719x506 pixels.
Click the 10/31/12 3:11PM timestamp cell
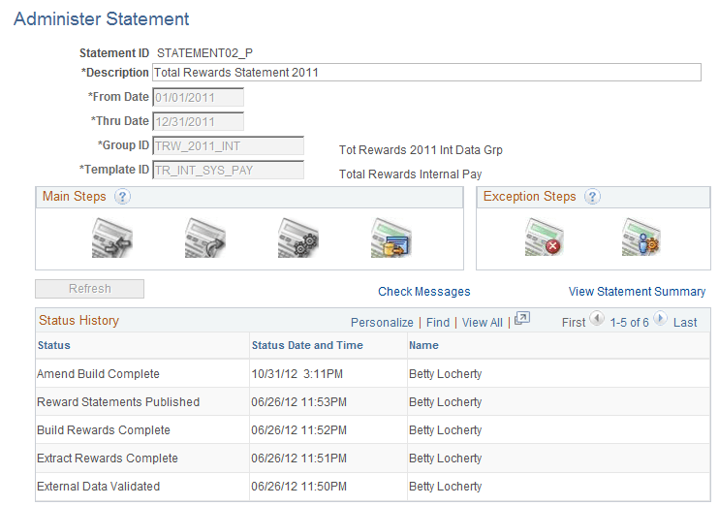[x=297, y=374]
